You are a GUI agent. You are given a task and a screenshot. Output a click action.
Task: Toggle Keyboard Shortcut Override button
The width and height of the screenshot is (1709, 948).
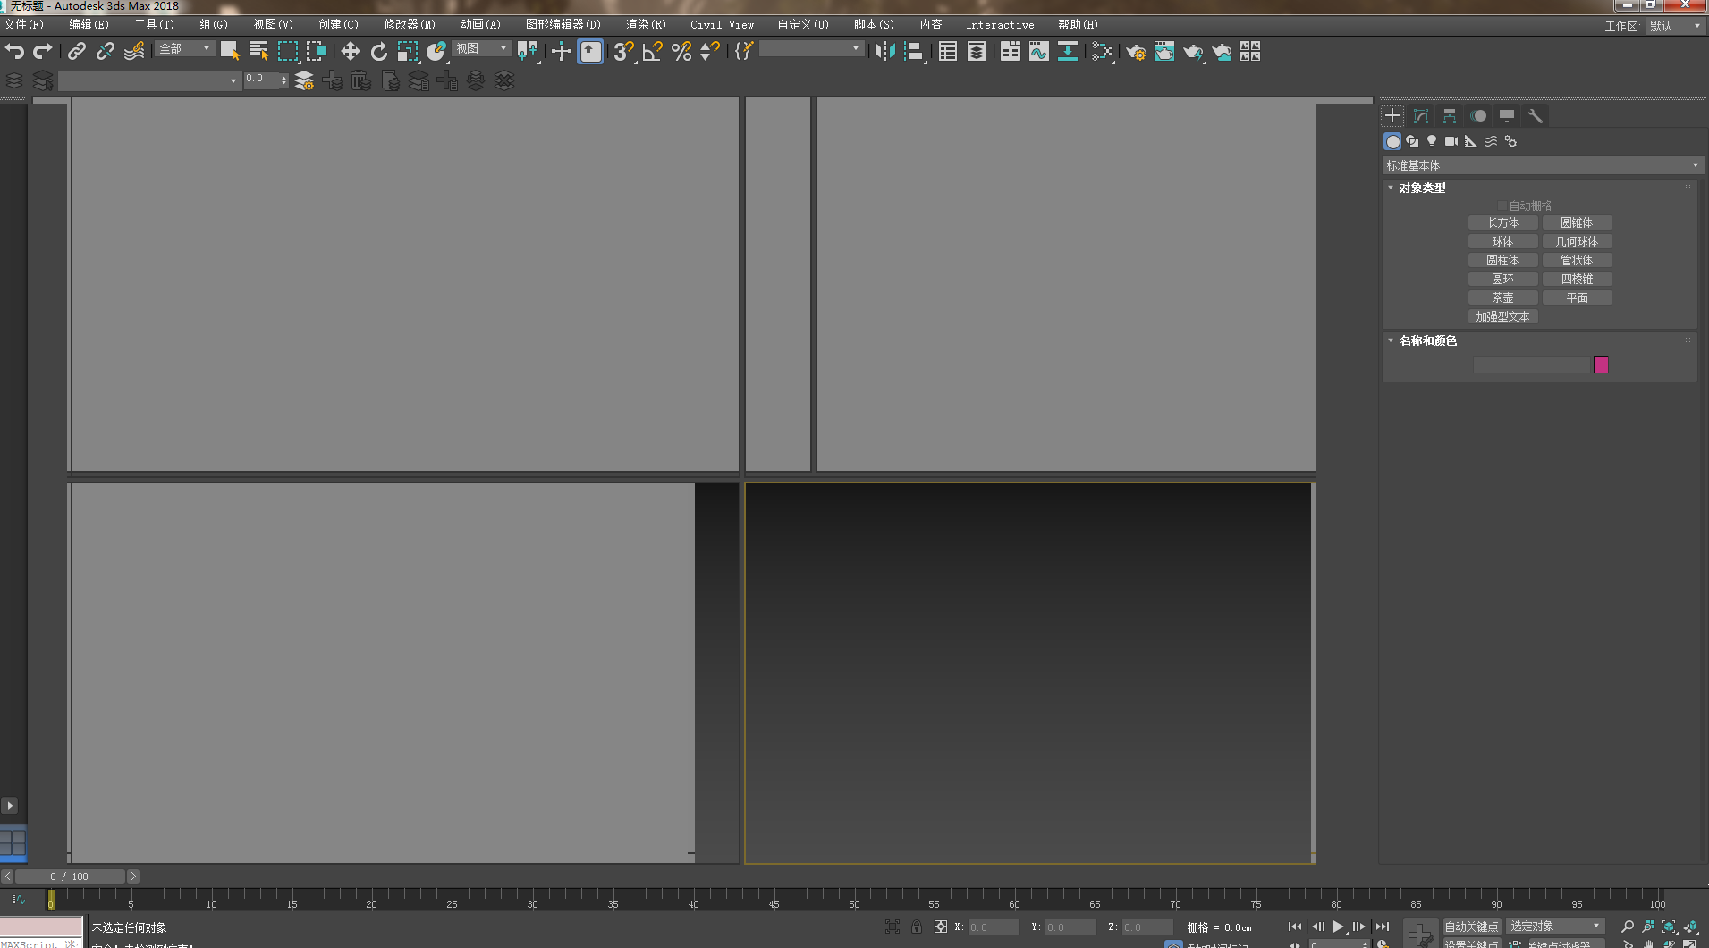590,51
